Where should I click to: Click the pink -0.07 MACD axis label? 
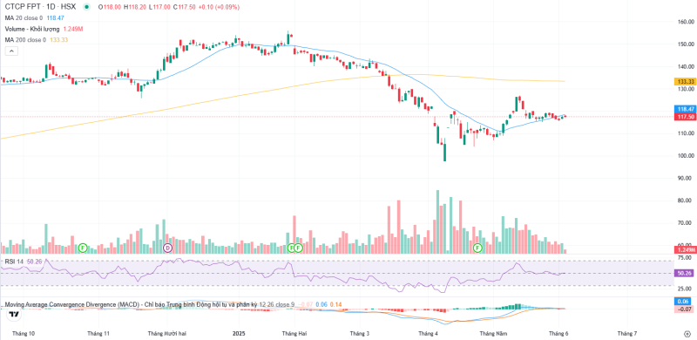(685, 309)
